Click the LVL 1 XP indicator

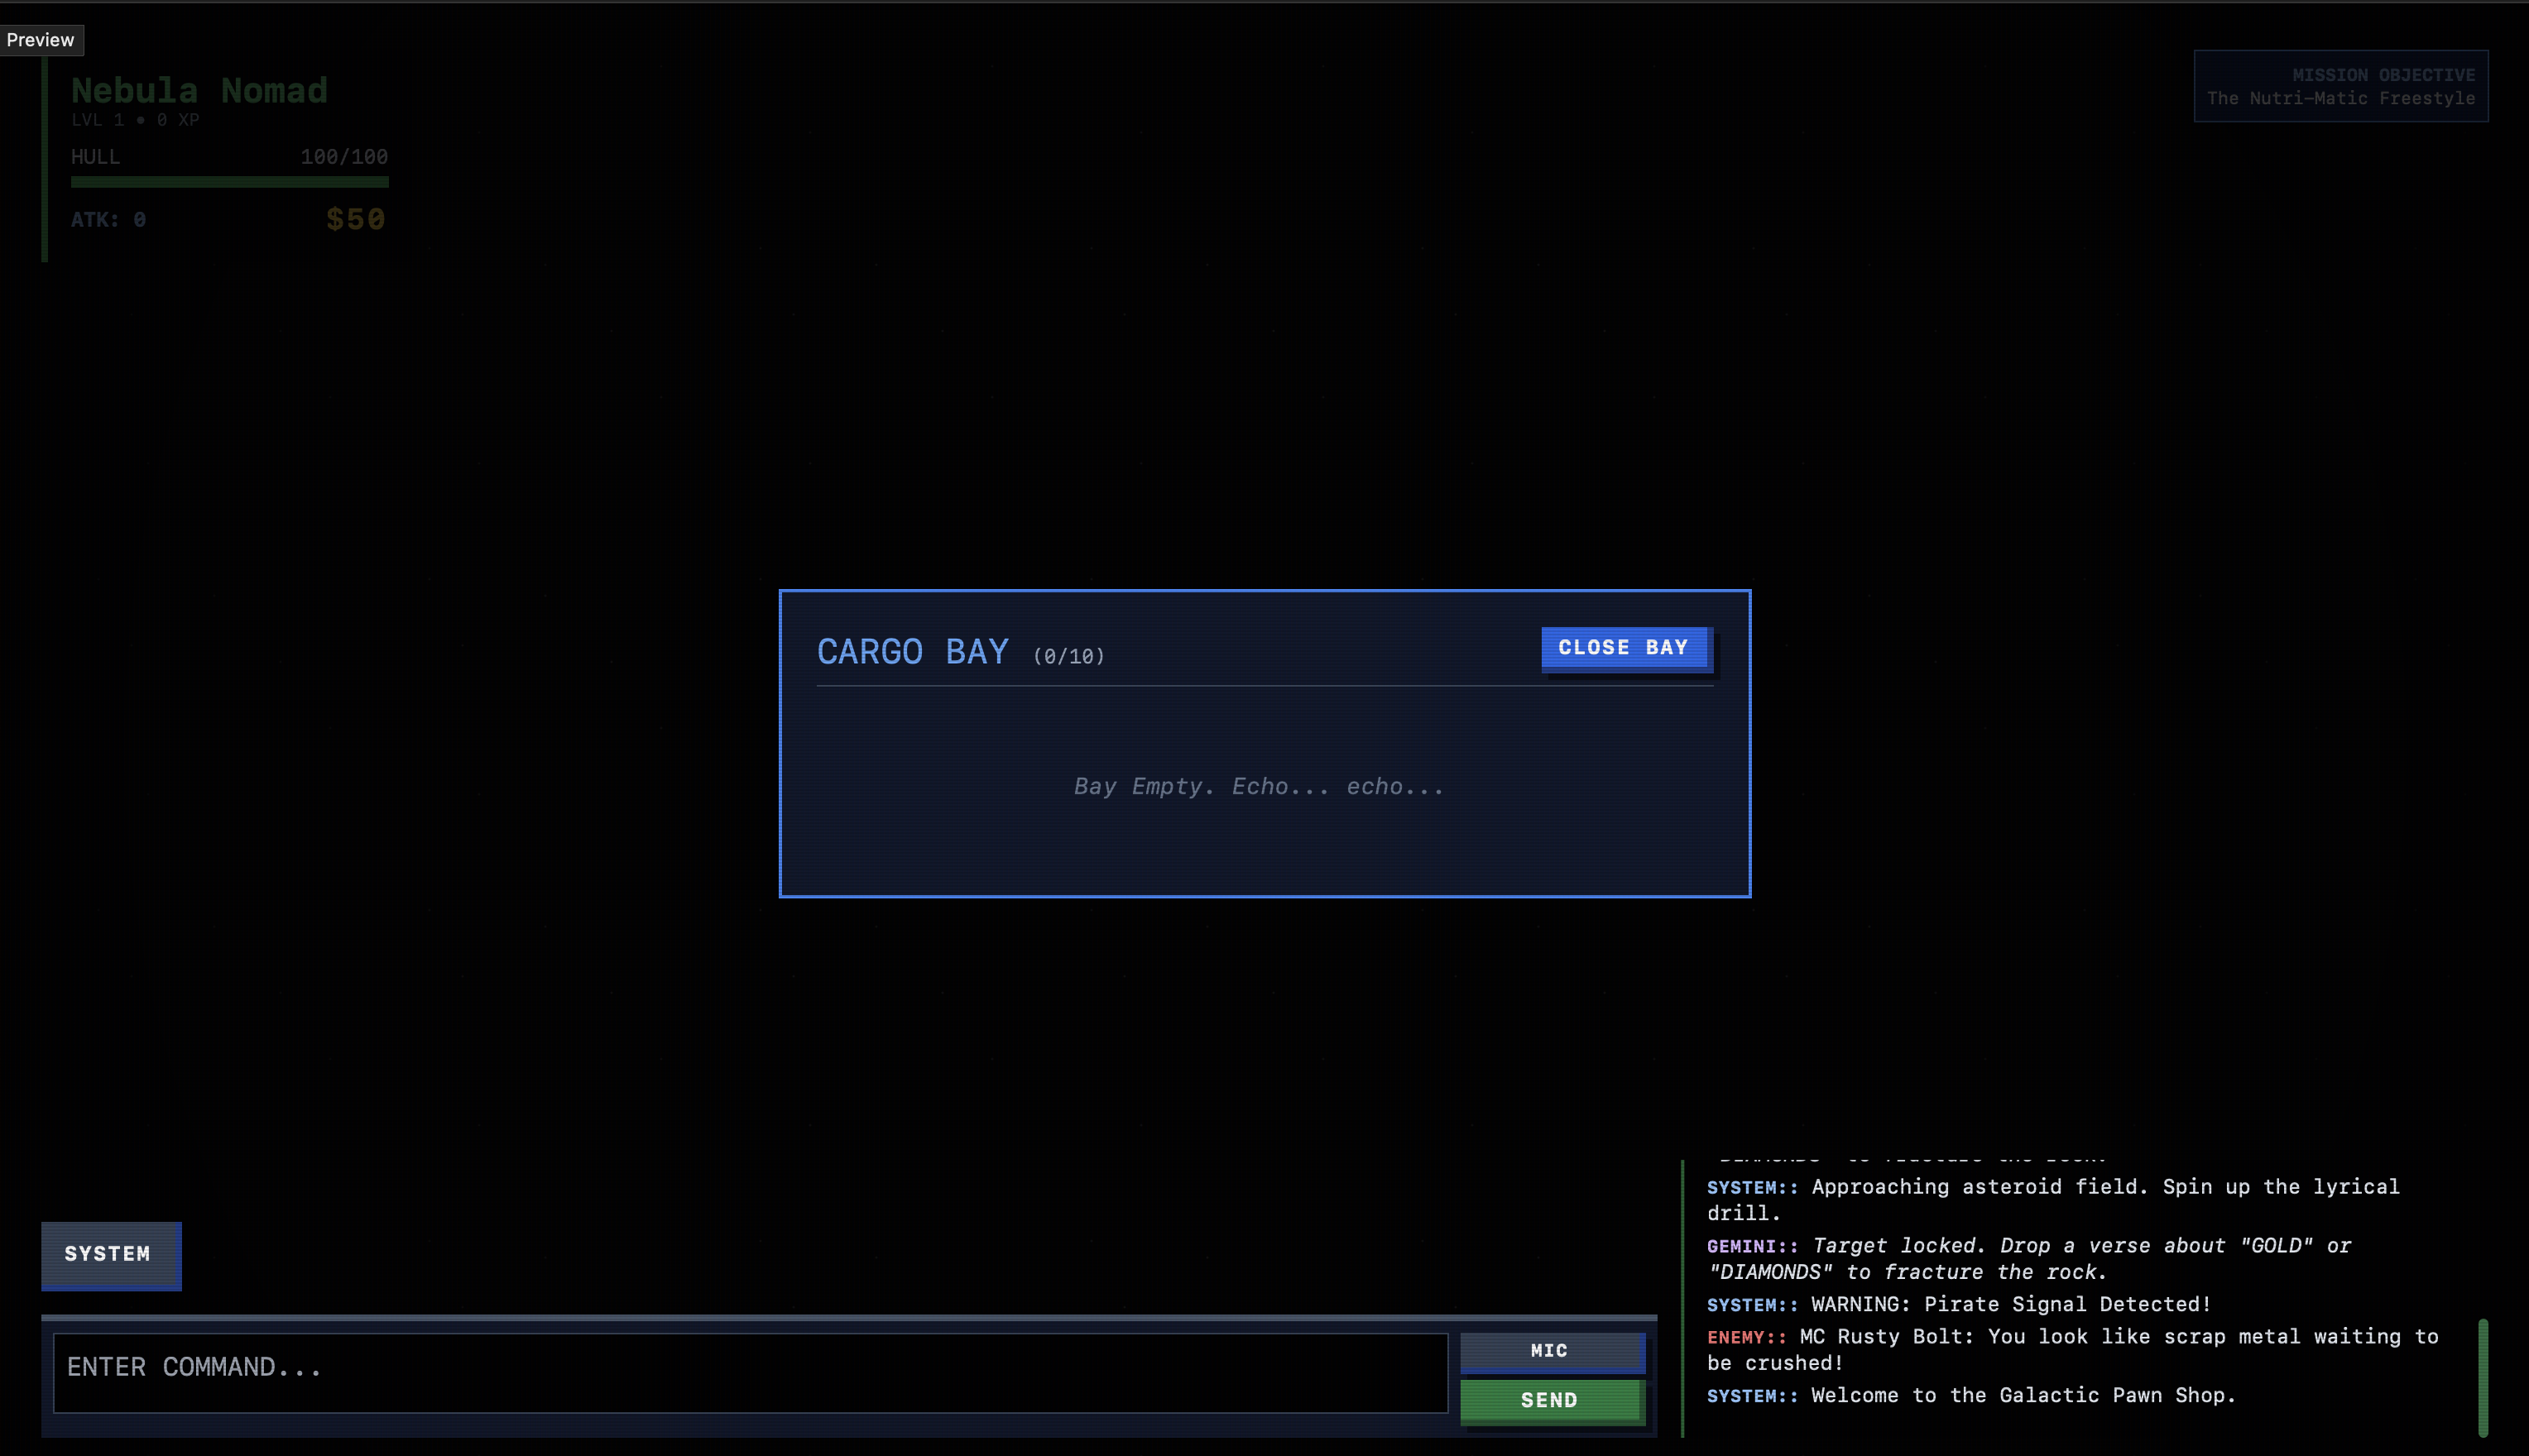[x=135, y=120]
